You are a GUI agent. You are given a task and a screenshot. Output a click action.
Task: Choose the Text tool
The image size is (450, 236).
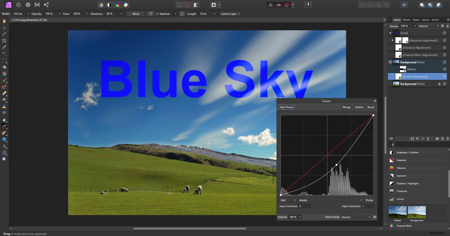tap(4, 146)
